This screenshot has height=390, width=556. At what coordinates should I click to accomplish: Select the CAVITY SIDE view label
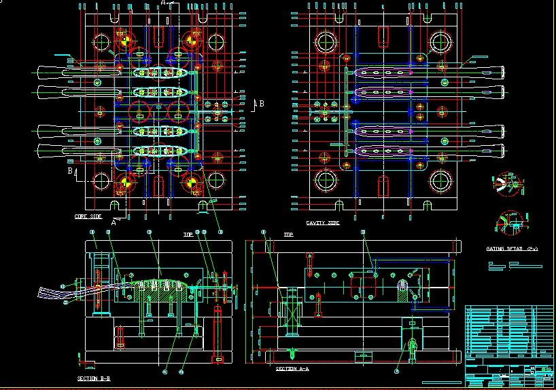pyautogui.click(x=322, y=222)
